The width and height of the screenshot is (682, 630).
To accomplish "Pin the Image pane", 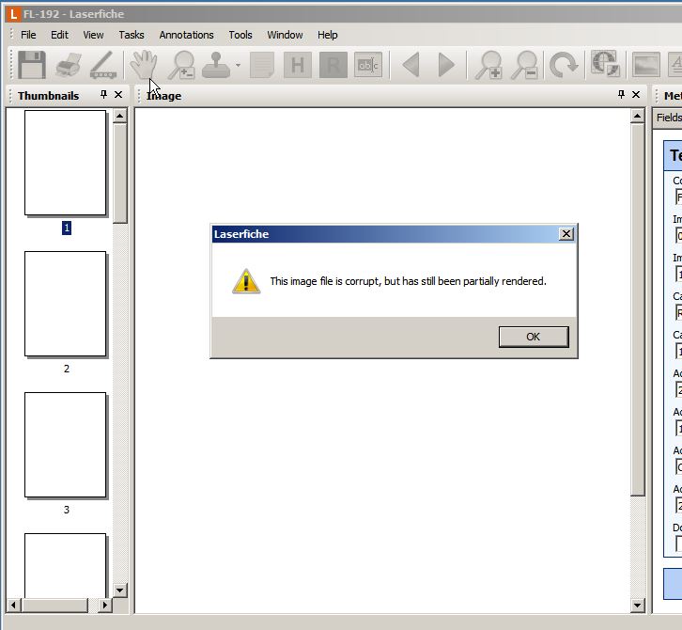I will pyautogui.click(x=621, y=94).
